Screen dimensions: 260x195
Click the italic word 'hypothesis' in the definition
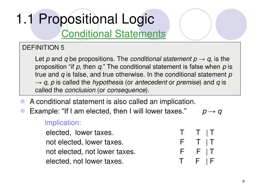(x=108, y=83)
